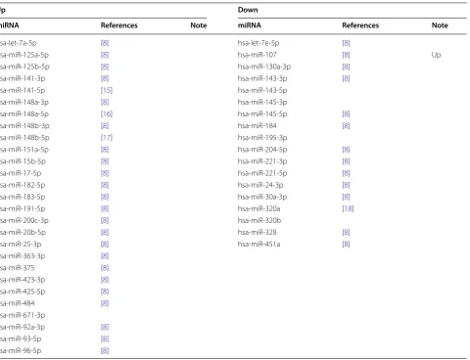Follow reference [8] in the miR-141-3p row
Image resolution: width=470 pixels, height=360 pixels.
[105, 78]
